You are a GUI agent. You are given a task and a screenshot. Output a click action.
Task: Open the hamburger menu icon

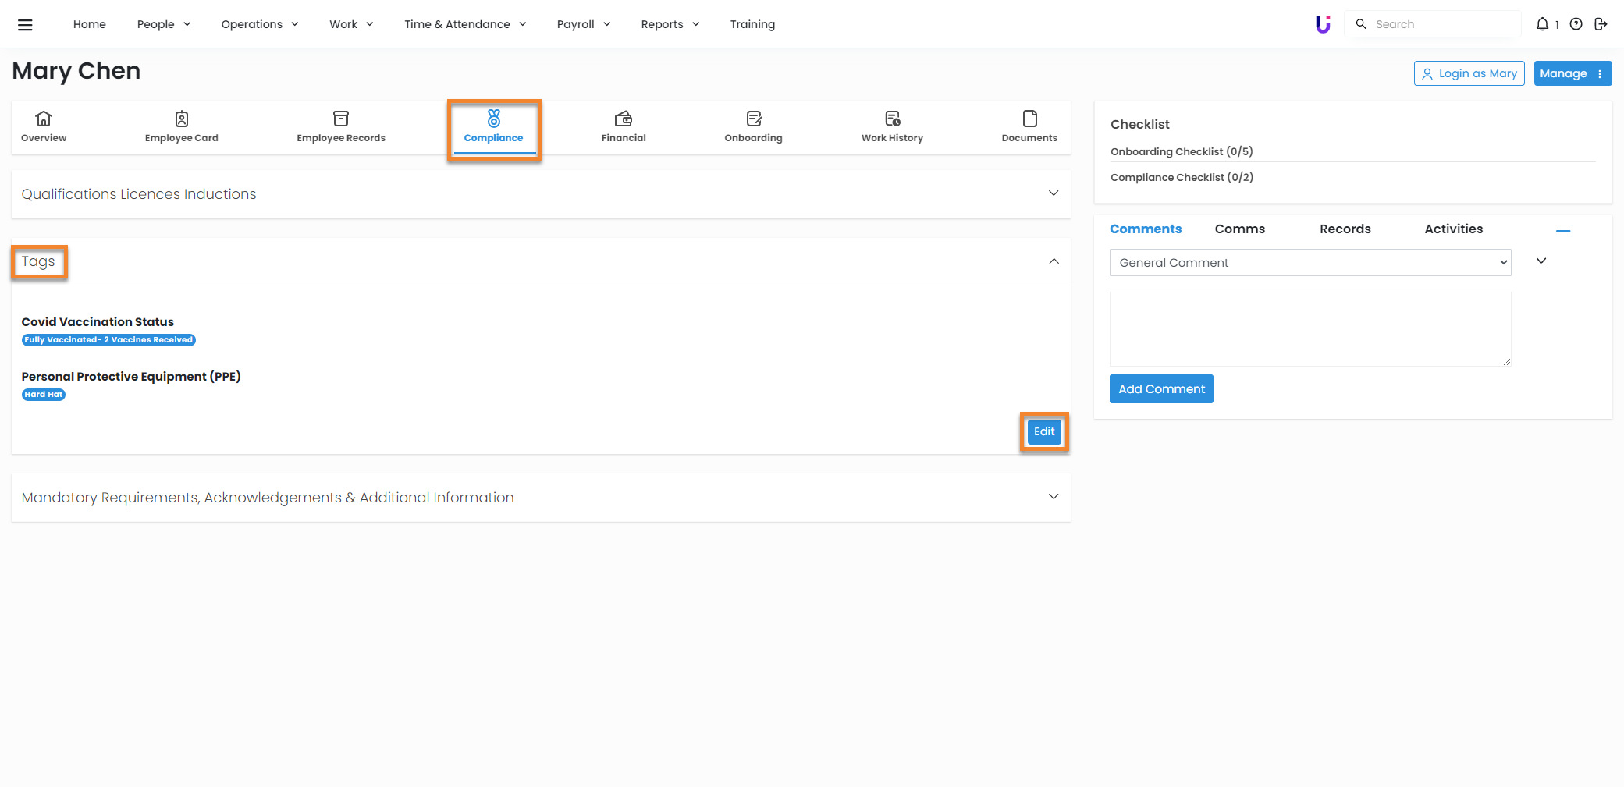(25, 24)
